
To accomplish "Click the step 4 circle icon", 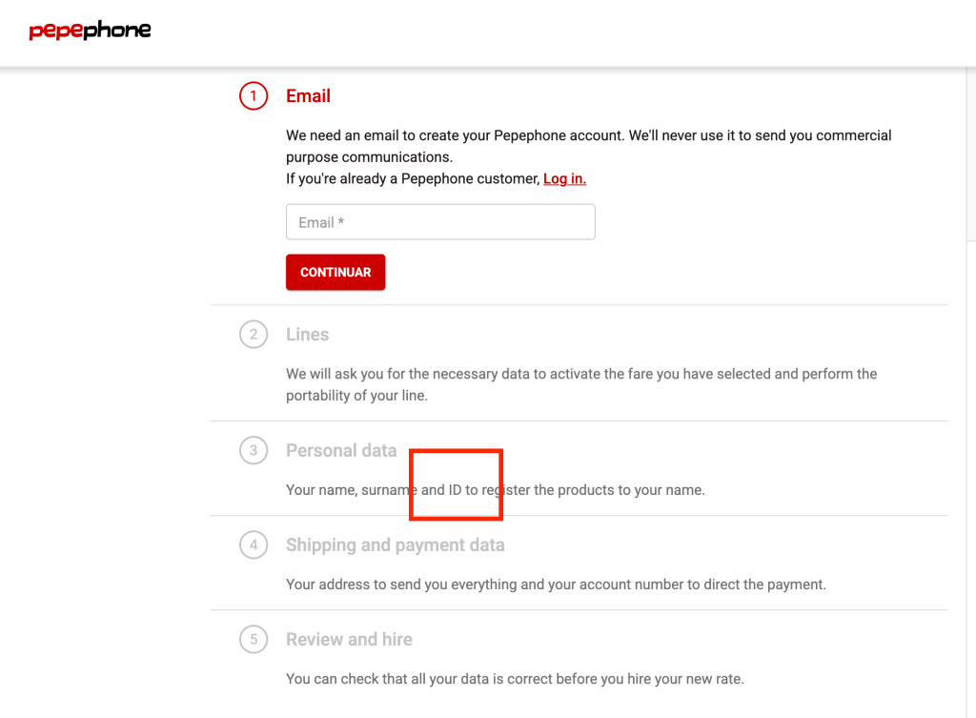I will pos(254,545).
